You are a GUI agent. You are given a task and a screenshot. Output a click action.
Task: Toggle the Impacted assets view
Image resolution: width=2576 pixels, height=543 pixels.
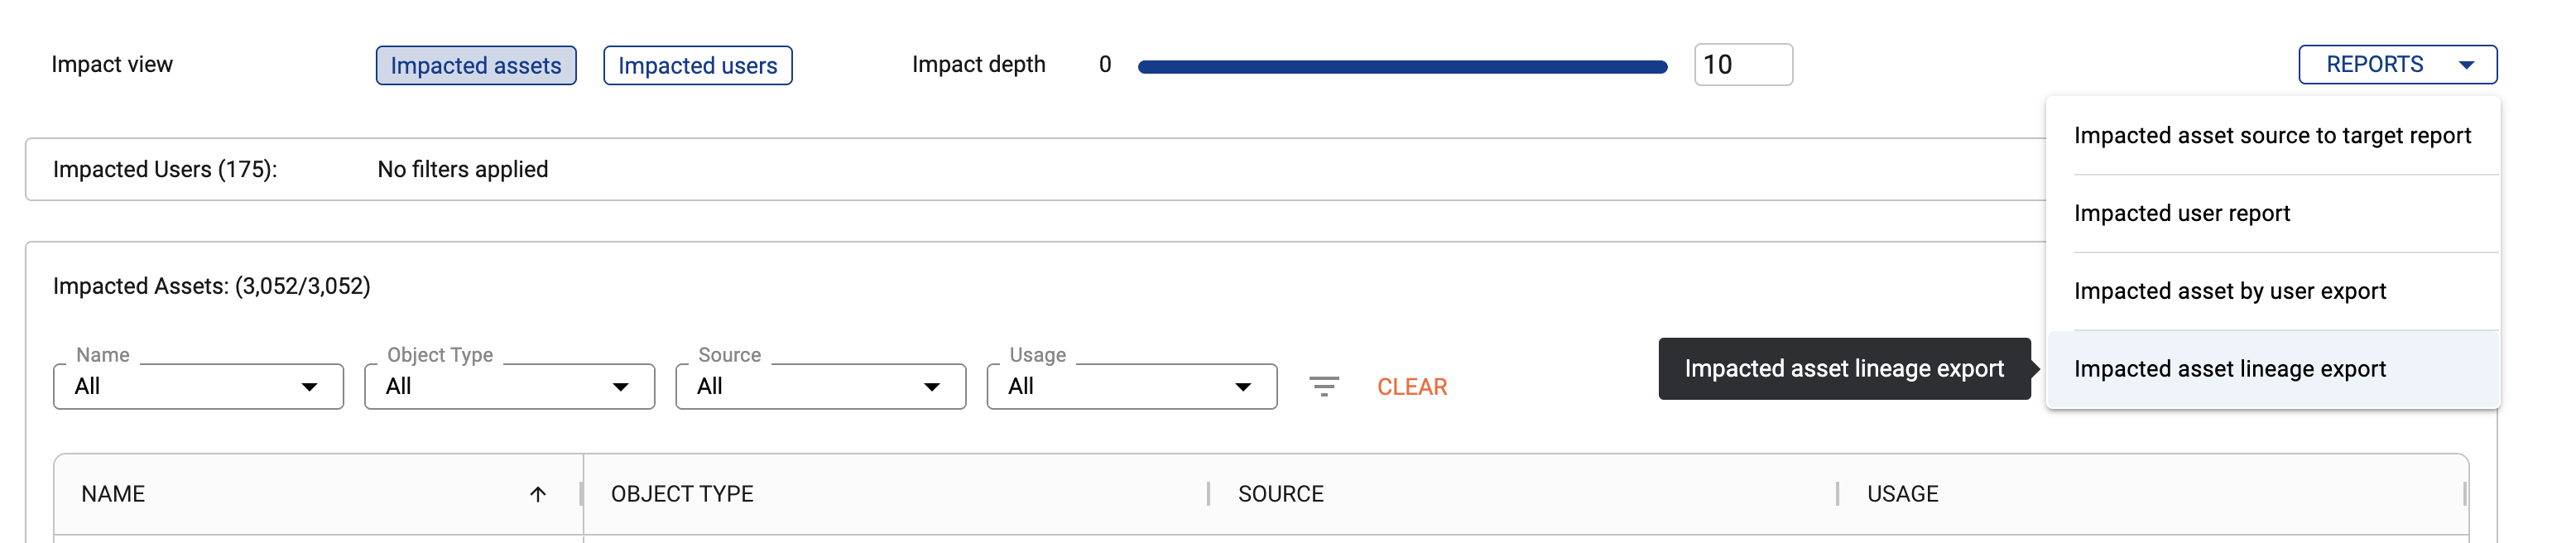click(476, 66)
